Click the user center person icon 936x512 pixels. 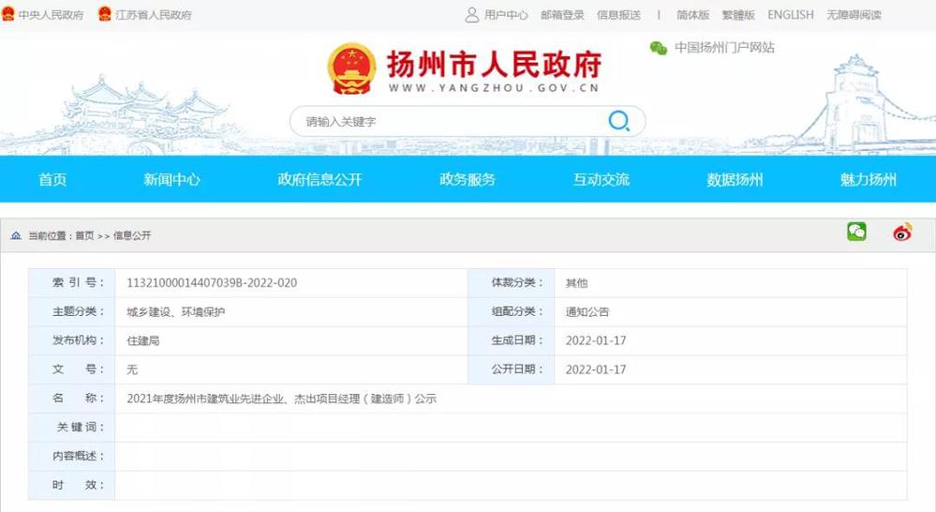tap(471, 15)
